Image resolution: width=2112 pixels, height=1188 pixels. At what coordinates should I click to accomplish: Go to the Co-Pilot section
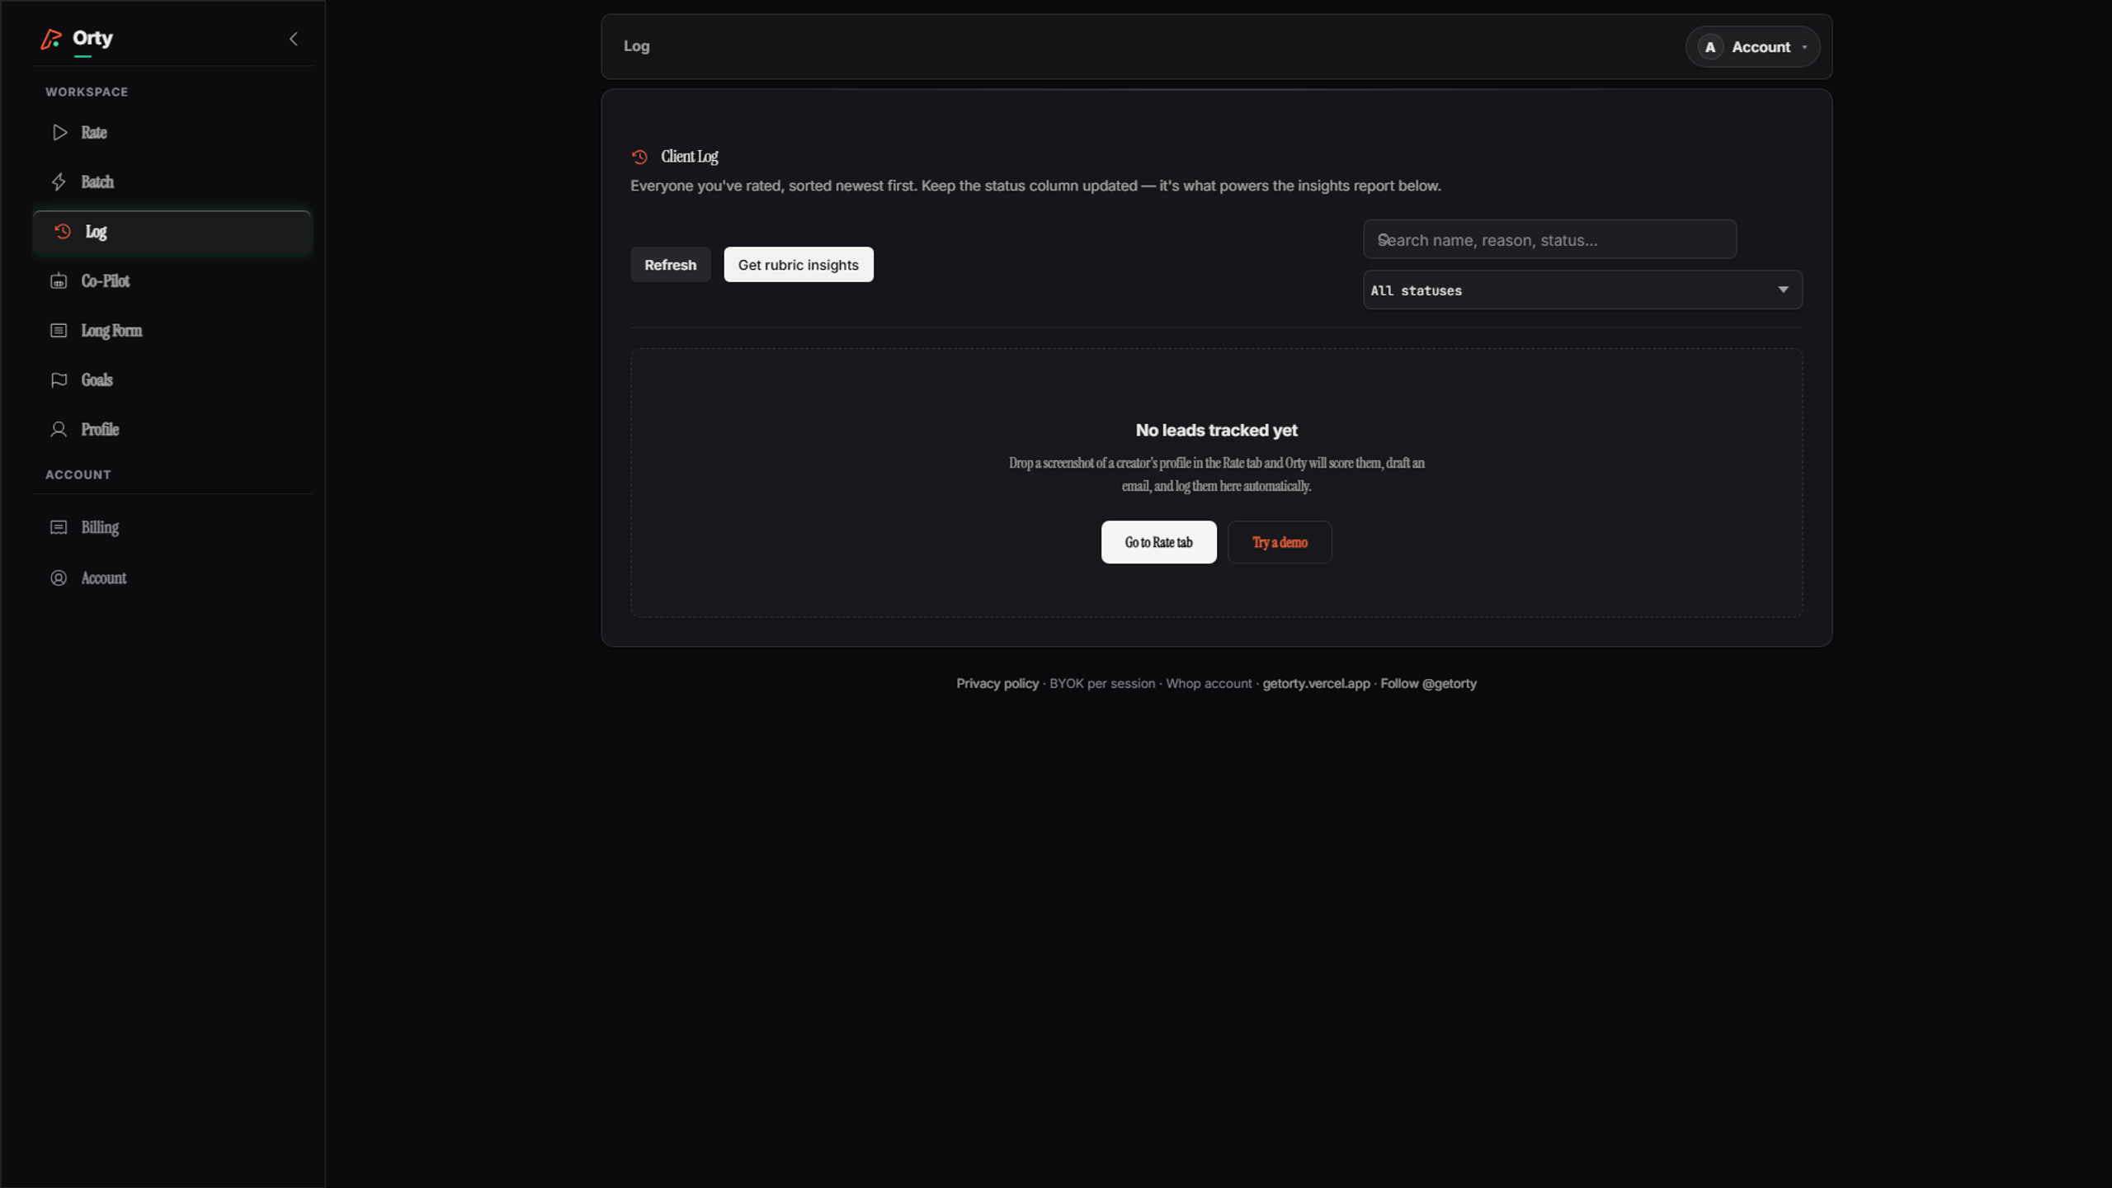pos(172,281)
